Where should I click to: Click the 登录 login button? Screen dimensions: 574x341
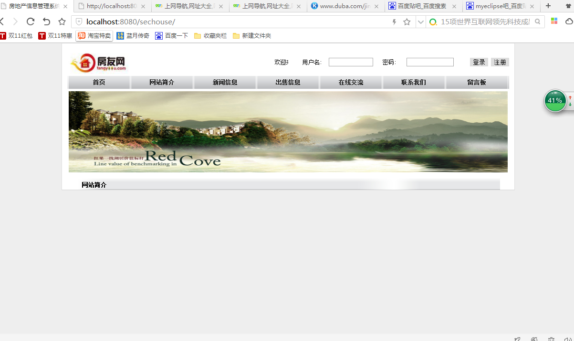click(x=479, y=62)
